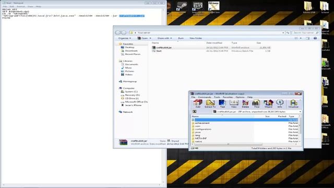Click the VirusScan icon in WinRAR

(x=293, y=103)
